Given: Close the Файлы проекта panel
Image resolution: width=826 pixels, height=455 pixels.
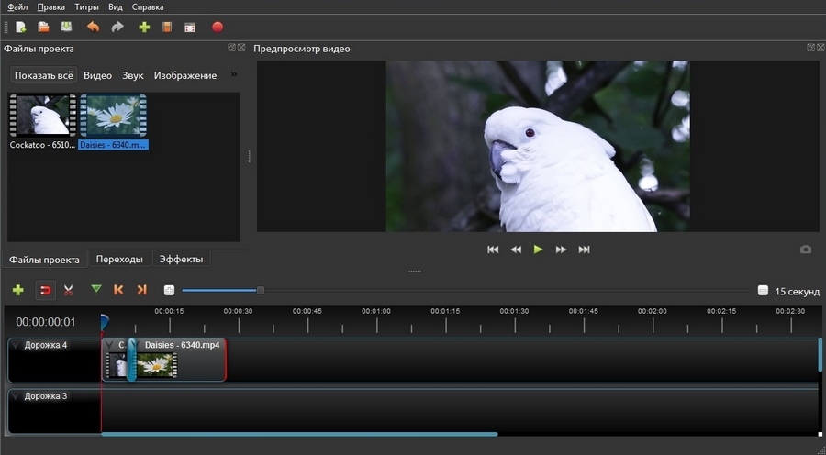Looking at the screenshot, I should click(x=241, y=48).
